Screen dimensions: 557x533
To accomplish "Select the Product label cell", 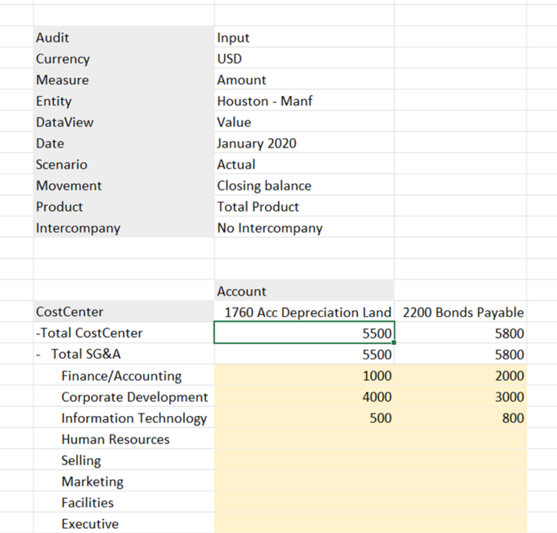I will coord(123,206).
